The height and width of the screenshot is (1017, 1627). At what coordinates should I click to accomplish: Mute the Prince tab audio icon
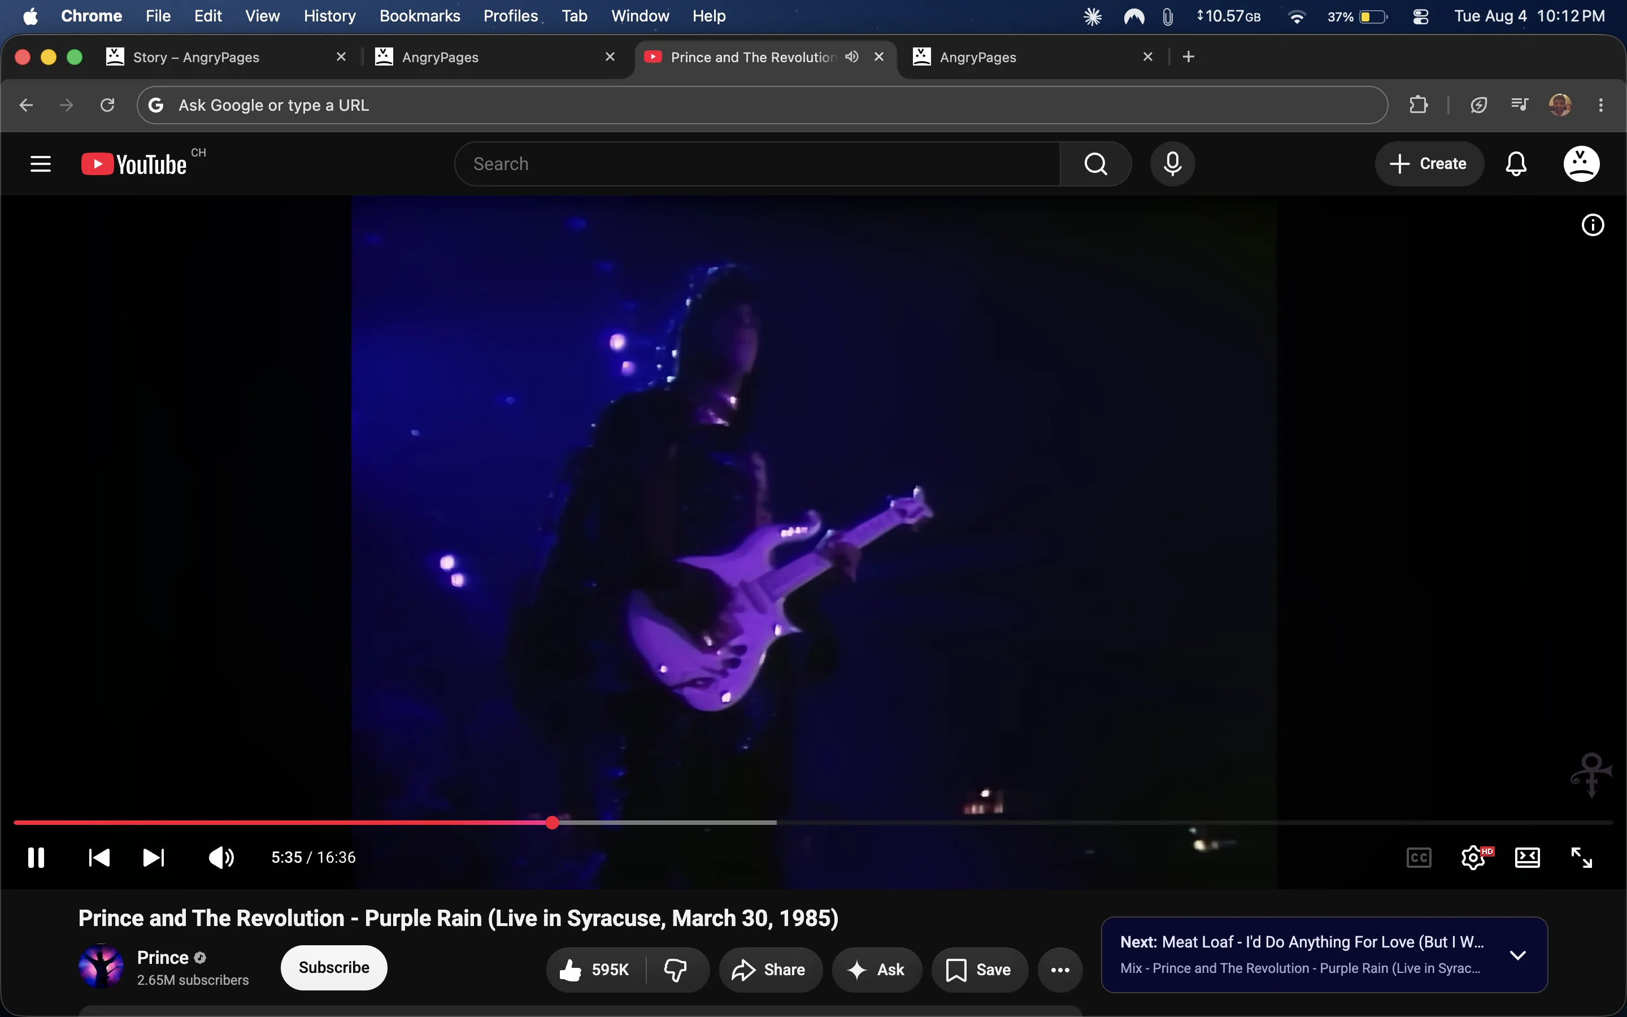(852, 56)
